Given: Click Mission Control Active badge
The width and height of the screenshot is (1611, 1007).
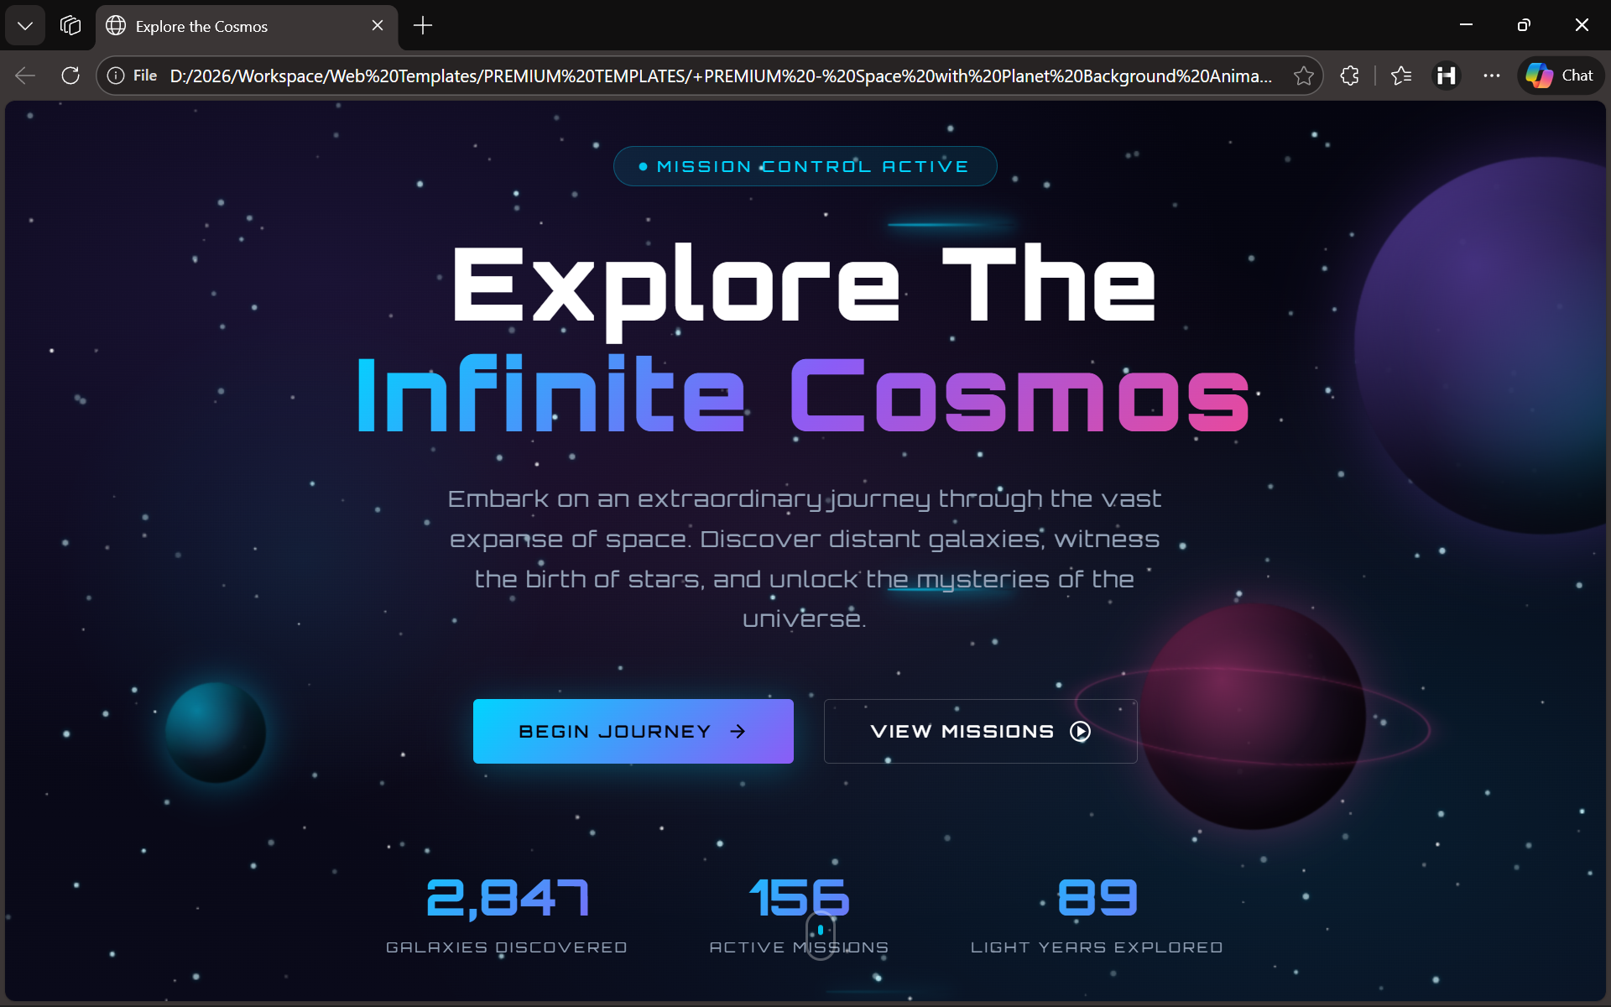Looking at the screenshot, I should 805,166.
